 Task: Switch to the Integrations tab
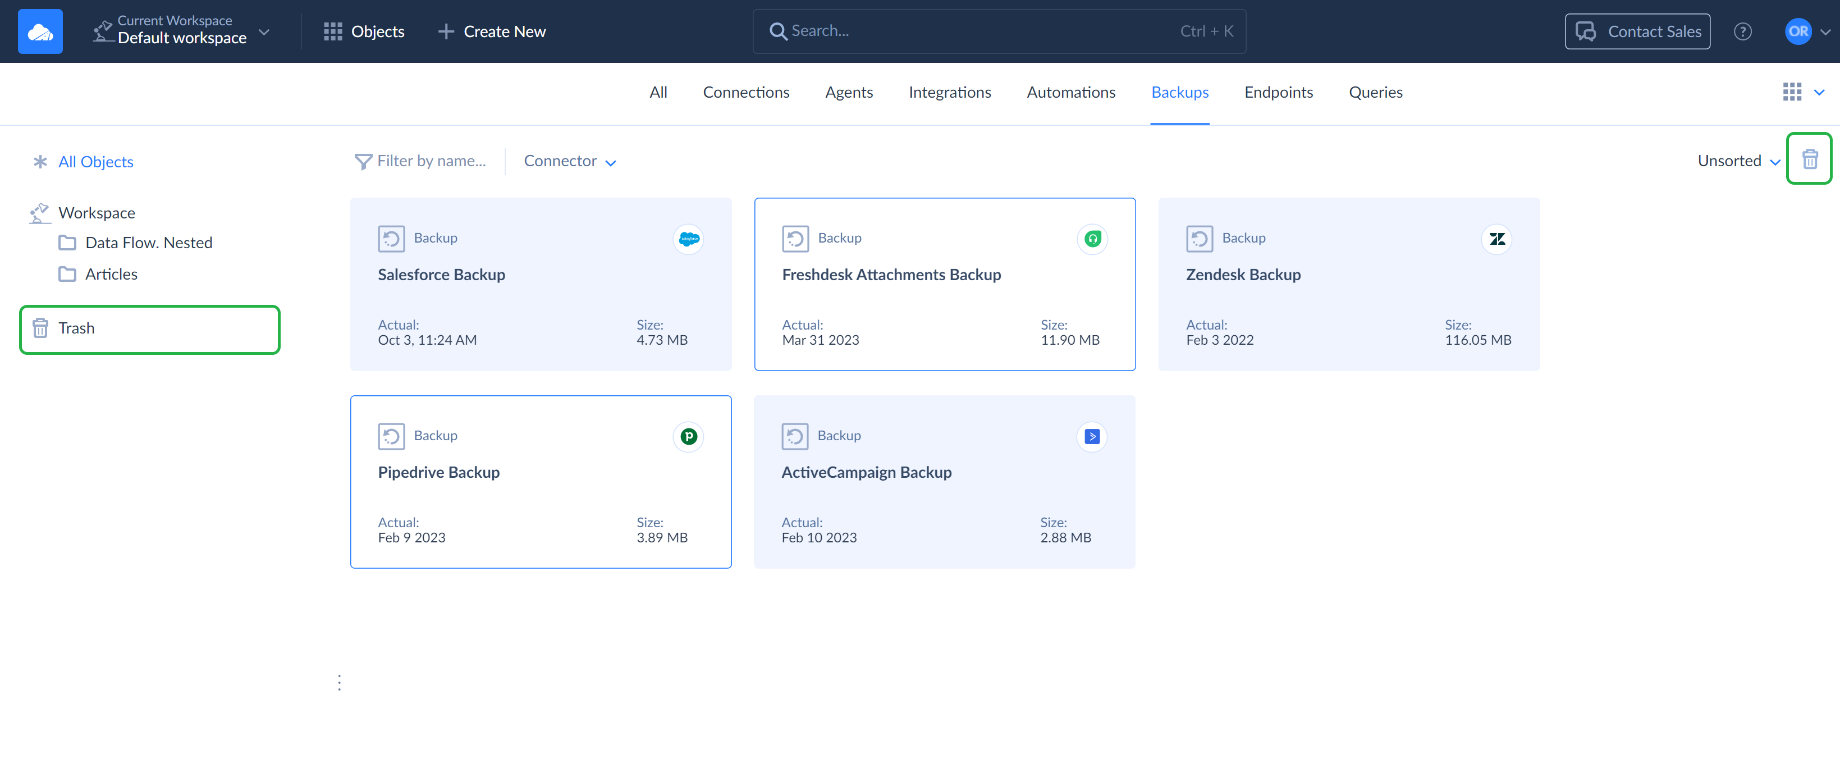point(949,92)
